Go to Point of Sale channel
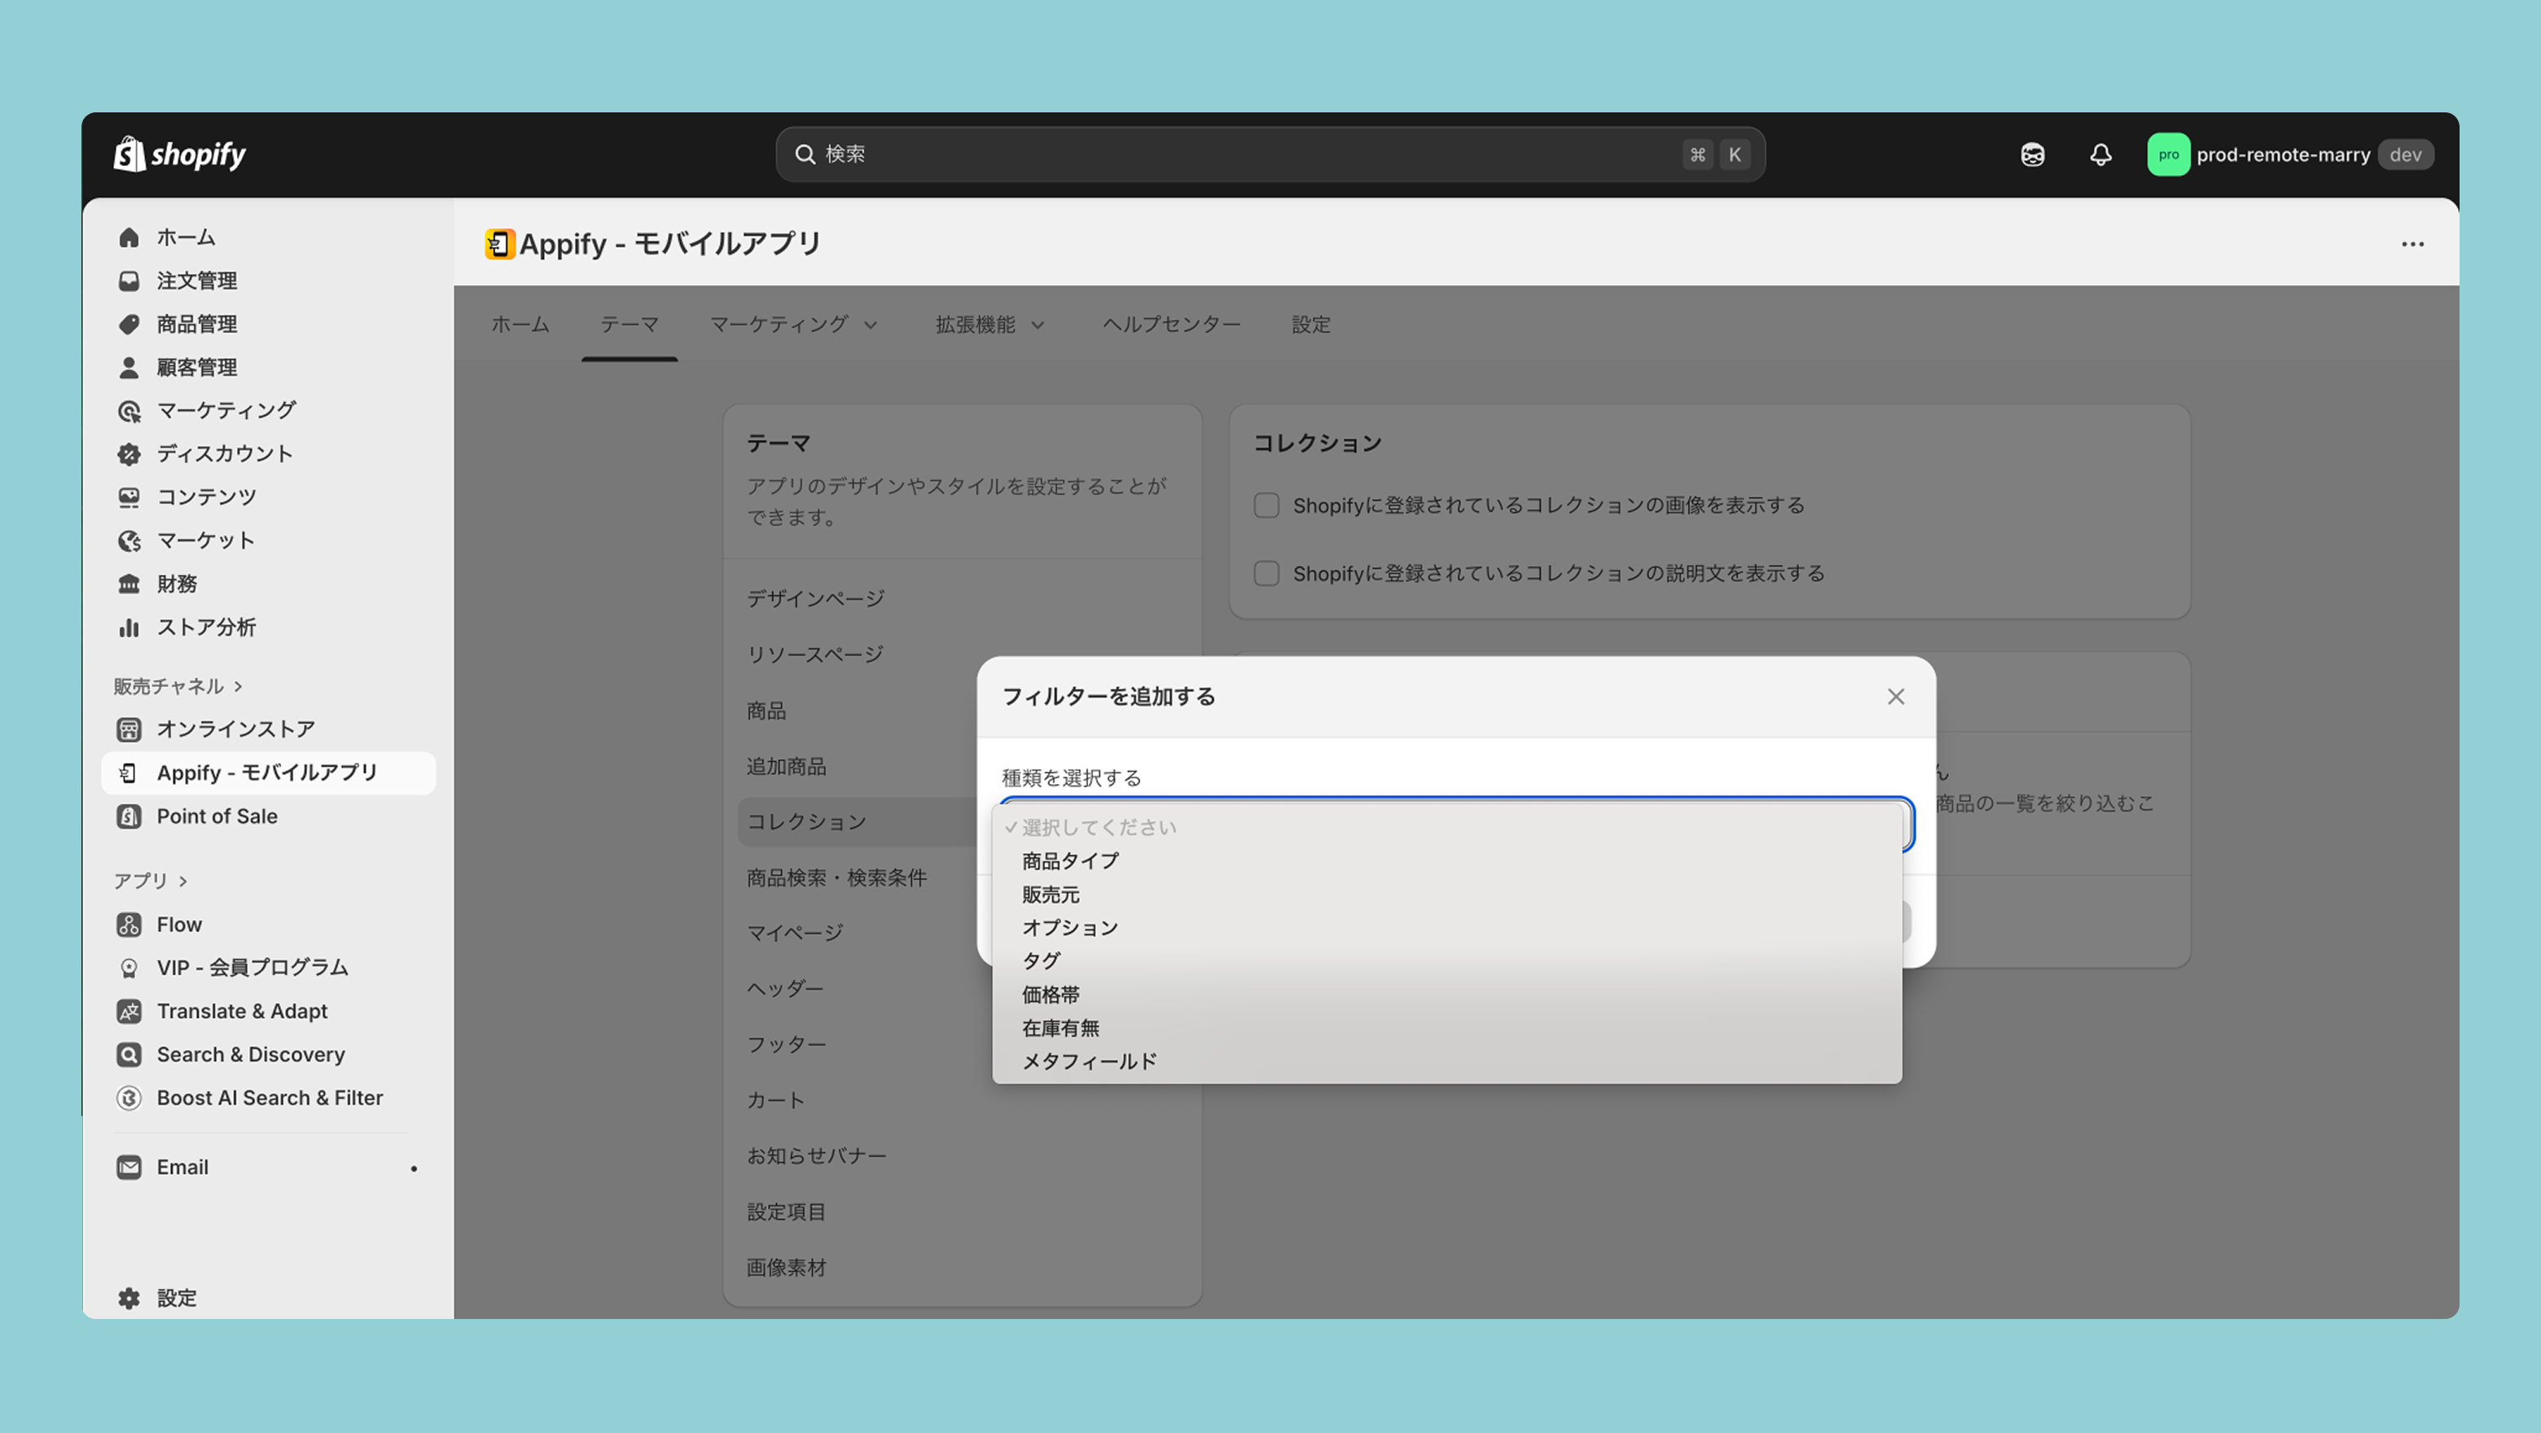This screenshot has height=1433, width=2541. point(217,816)
